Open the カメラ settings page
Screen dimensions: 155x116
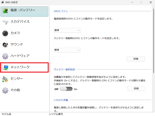click(24, 33)
